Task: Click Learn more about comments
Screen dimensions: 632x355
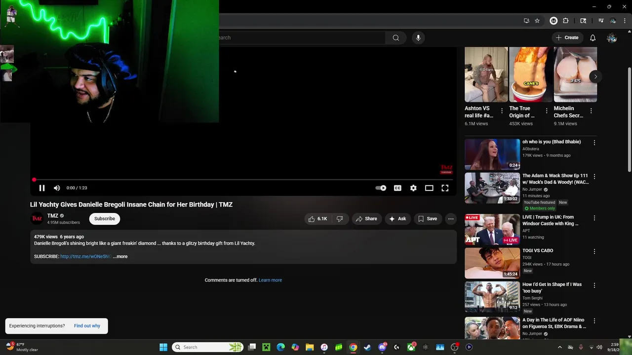Action: 270,280
